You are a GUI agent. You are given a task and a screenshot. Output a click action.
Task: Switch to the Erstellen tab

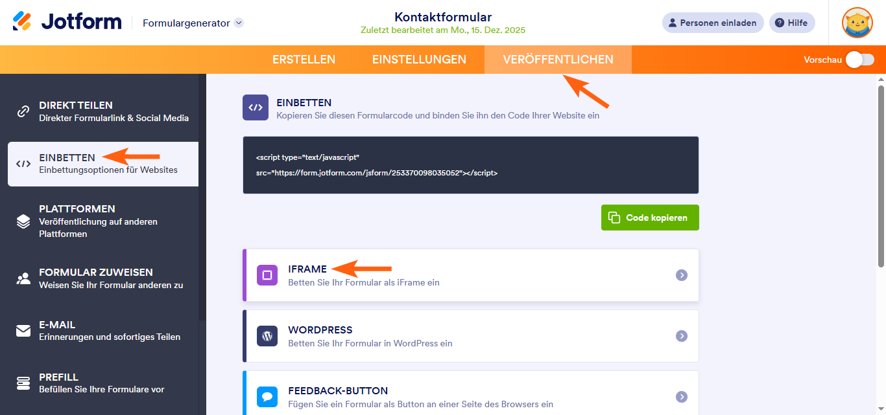click(303, 59)
